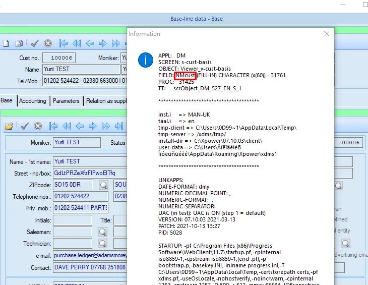Go to first record in top toolbar
This screenshot has width=368, height=285.
64,43
